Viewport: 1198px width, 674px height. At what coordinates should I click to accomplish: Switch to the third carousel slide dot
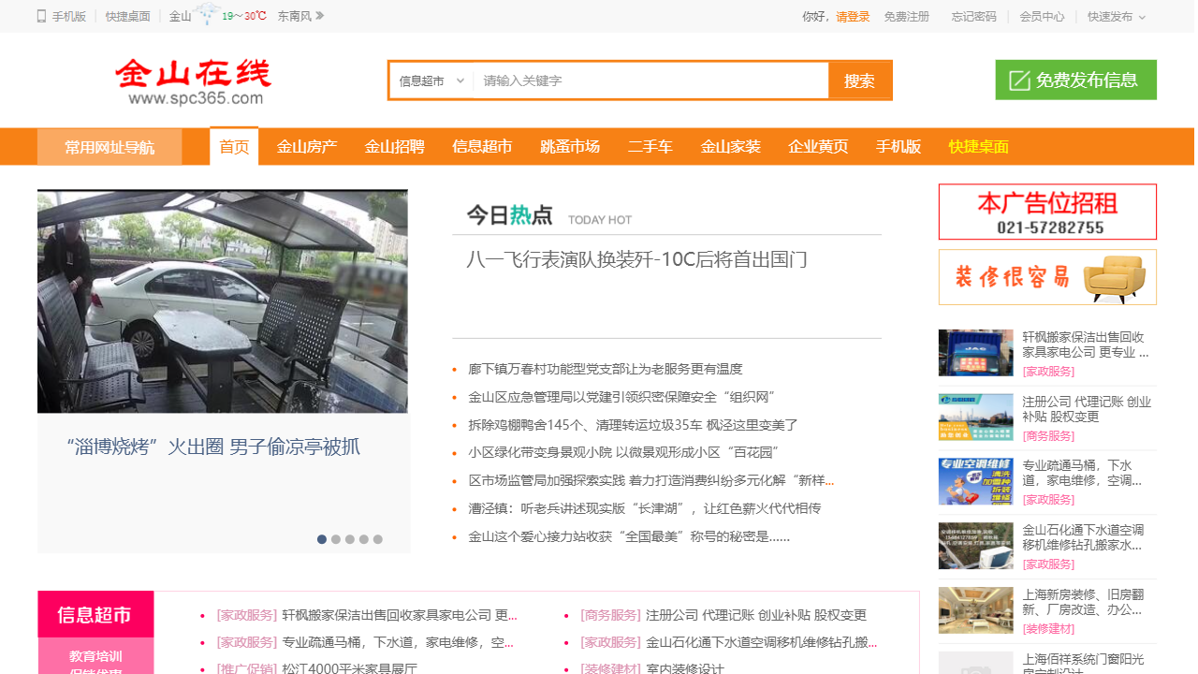pyautogui.click(x=350, y=539)
